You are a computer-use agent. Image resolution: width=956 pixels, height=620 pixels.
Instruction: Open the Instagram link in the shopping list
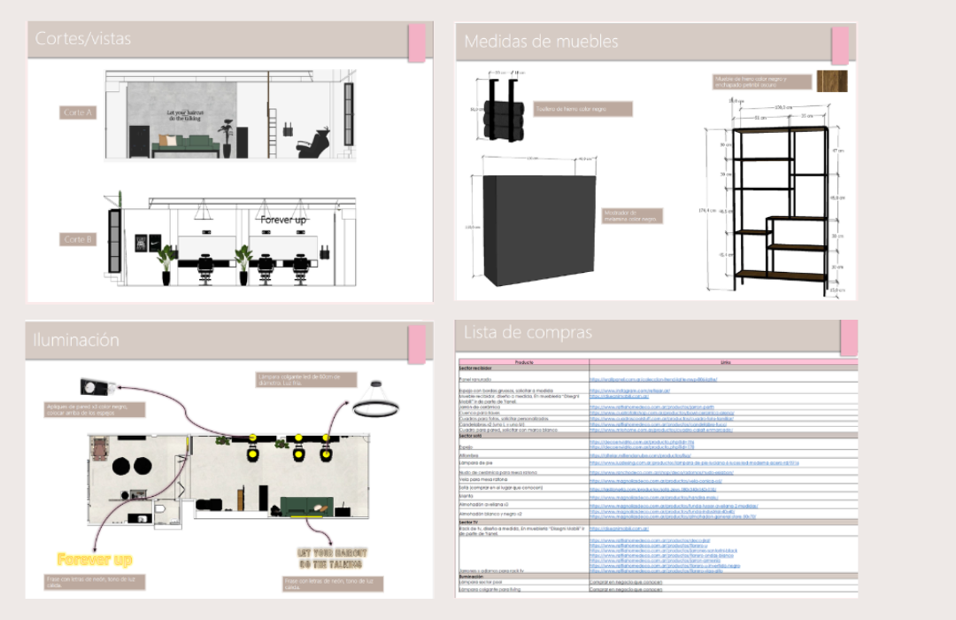(x=630, y=391)
